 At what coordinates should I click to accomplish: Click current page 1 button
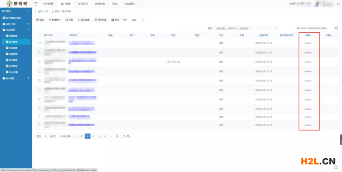tap(88, 136)
